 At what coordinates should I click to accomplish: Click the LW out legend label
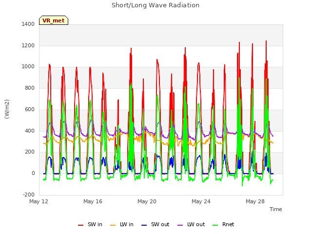(x=196, y=224)
